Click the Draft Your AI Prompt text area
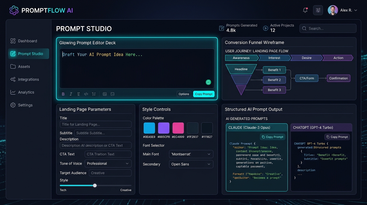367x205 pixels. [137, 68]
